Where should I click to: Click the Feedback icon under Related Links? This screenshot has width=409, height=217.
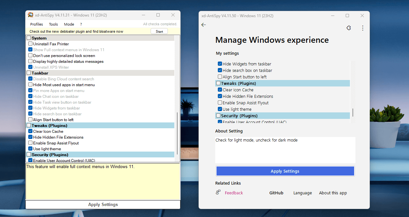tap(218, 192)
